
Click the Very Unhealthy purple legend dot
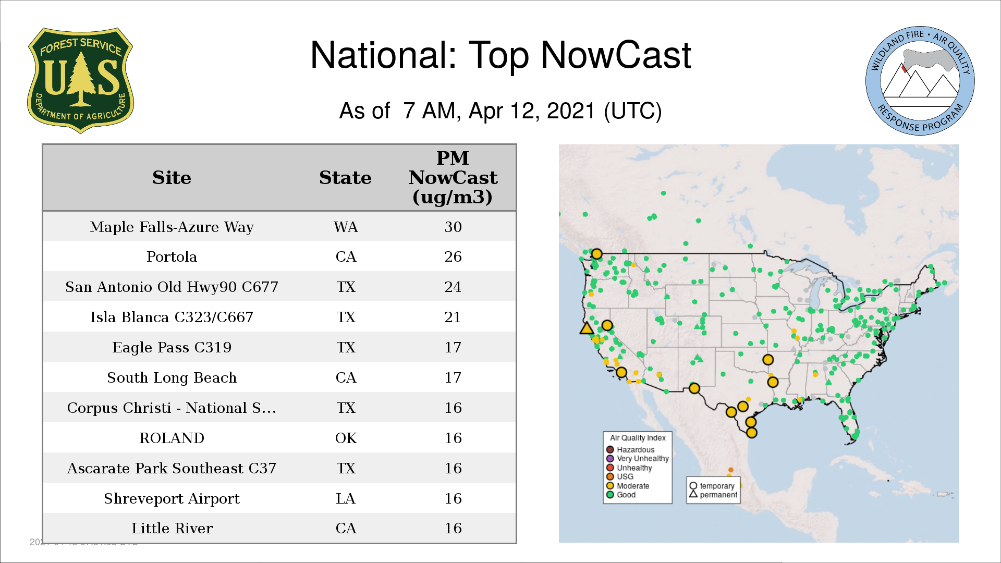pos(610,459)
